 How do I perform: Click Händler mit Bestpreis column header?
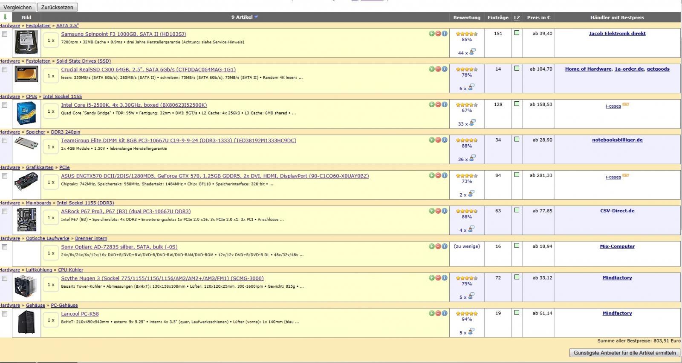point(617,17)
